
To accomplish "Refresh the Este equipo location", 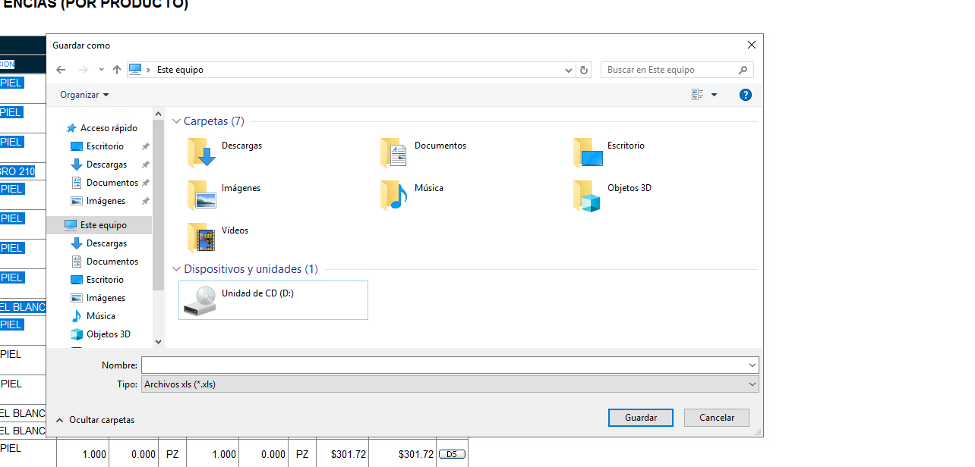I will [584, 70].
